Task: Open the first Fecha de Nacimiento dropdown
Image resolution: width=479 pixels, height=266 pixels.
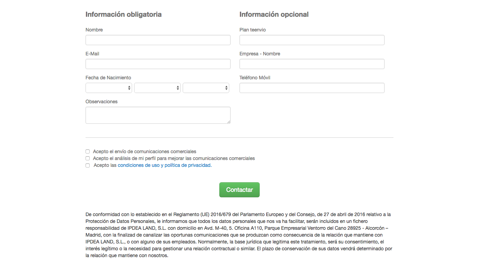Action: (109, 88)
